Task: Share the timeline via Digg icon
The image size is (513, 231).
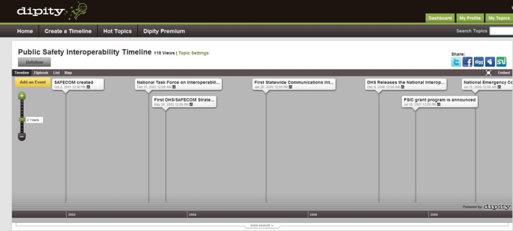Action: [478, 62]
